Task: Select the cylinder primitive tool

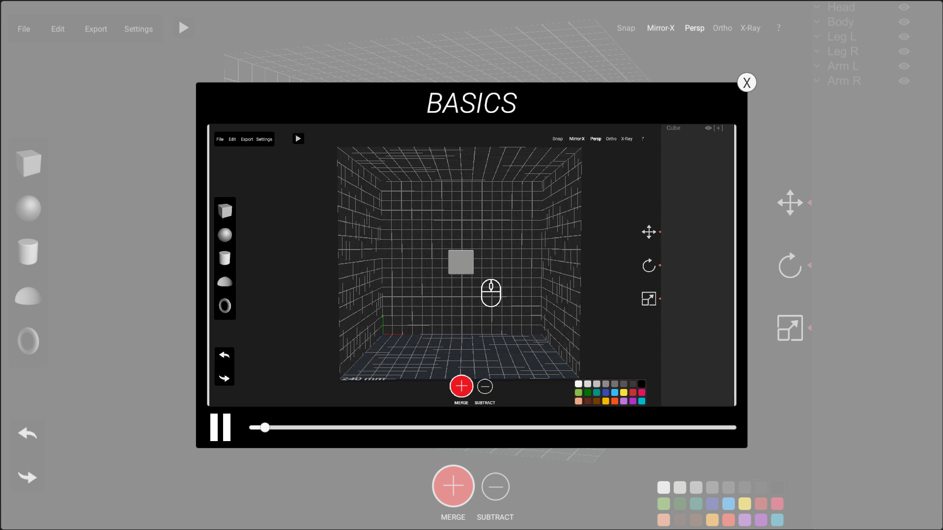Action: point(29,252)
